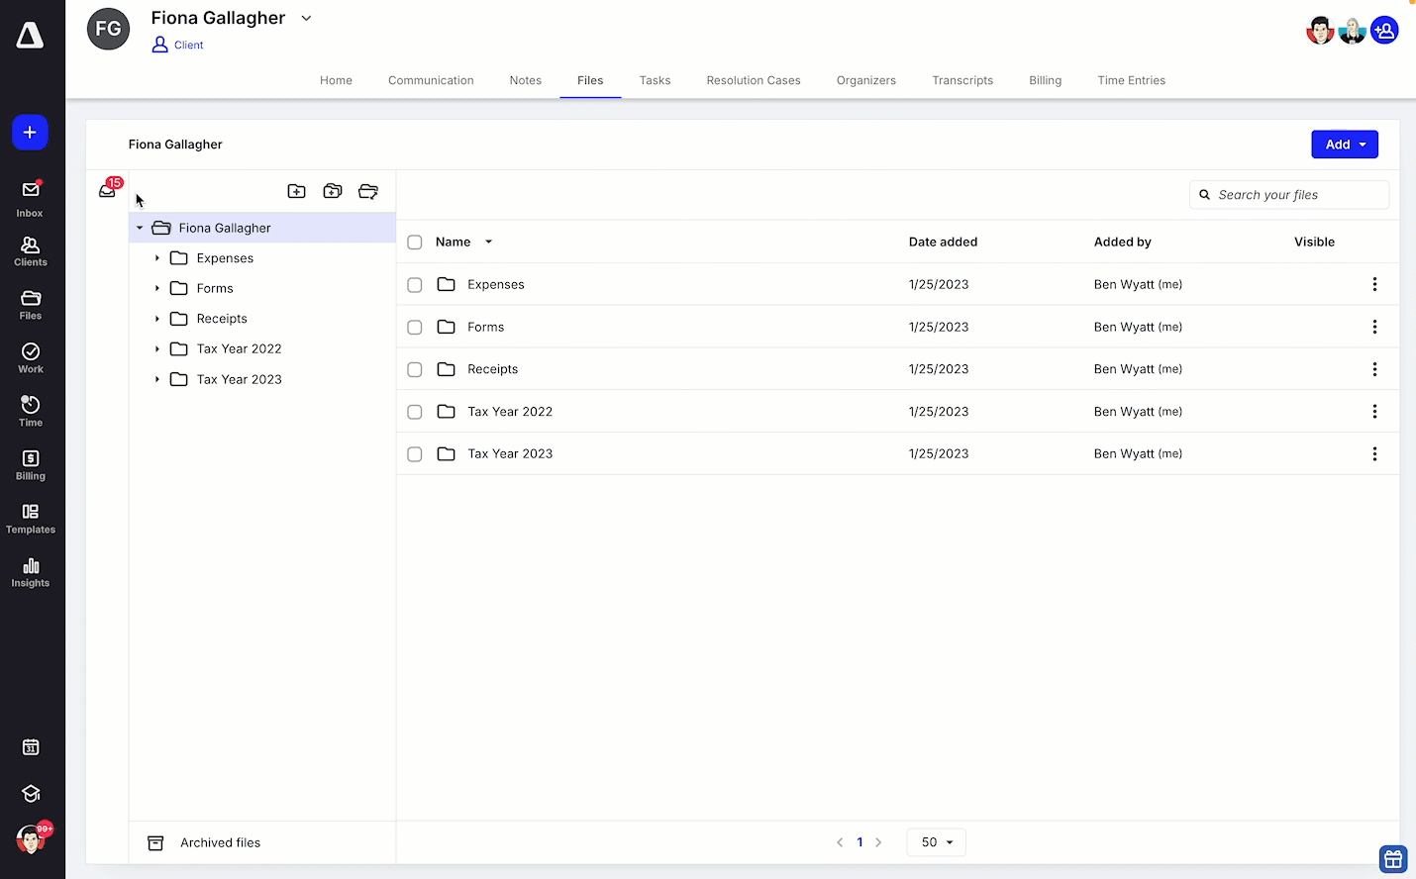Open Work section in sidebar
The image size is (1416, 879).
click(x=30, y=358)
